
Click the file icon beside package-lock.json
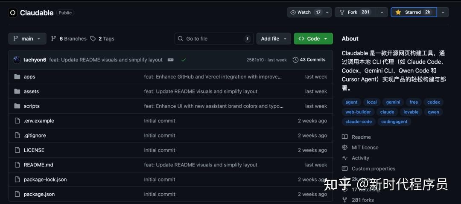click(x=17, y=180)
